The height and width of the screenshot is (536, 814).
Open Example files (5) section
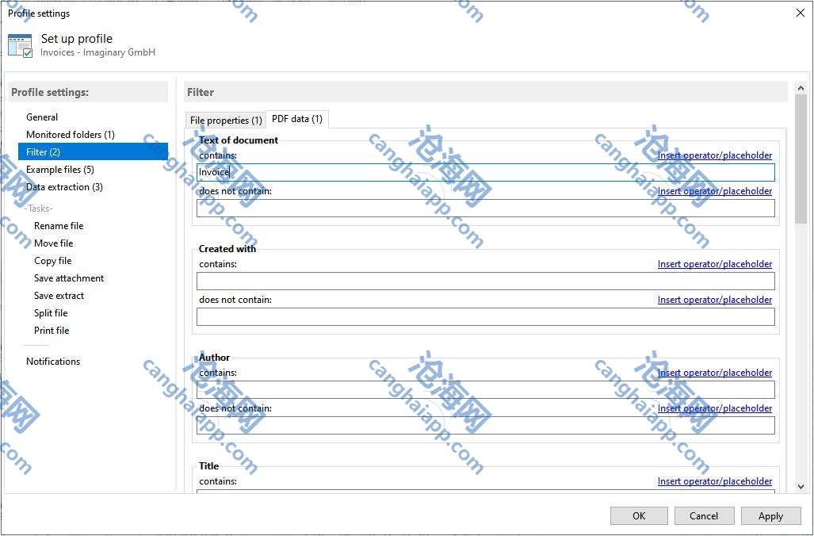[x=59, y=170]
